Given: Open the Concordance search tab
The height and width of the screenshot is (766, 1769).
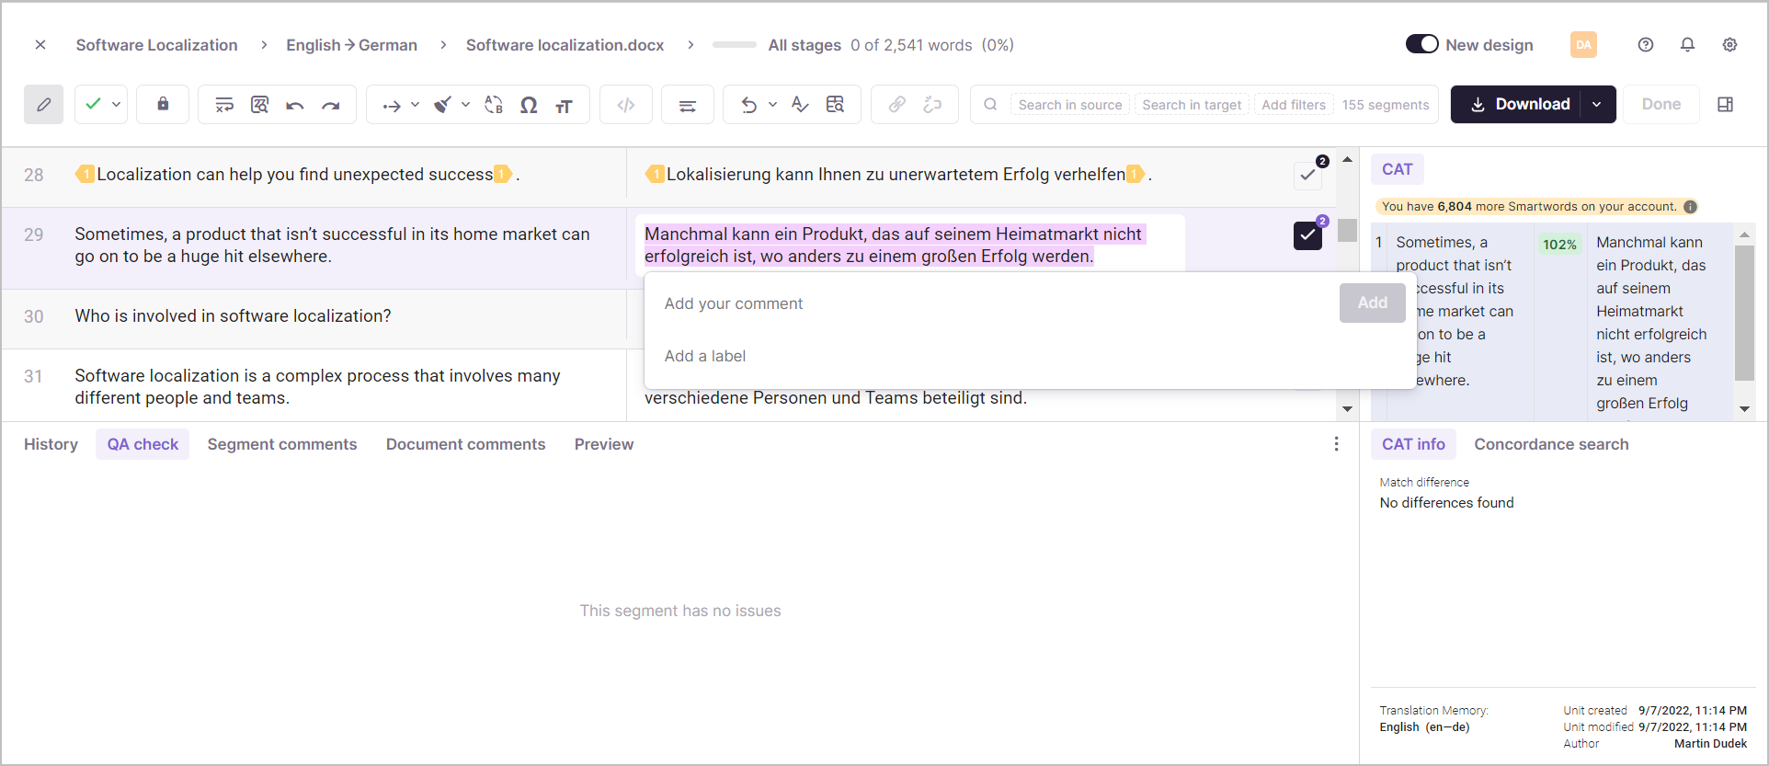Looking at the screenshot, I should [x=1551, y=444].
